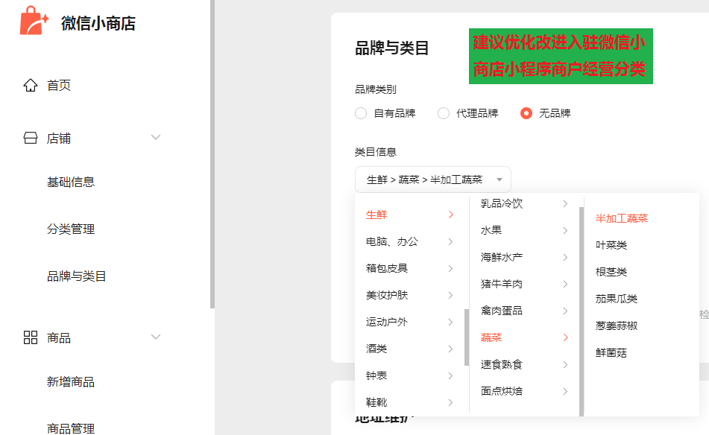Choose 美妆护肤 category
Screen dimensions: 709x435
[387, 295]
